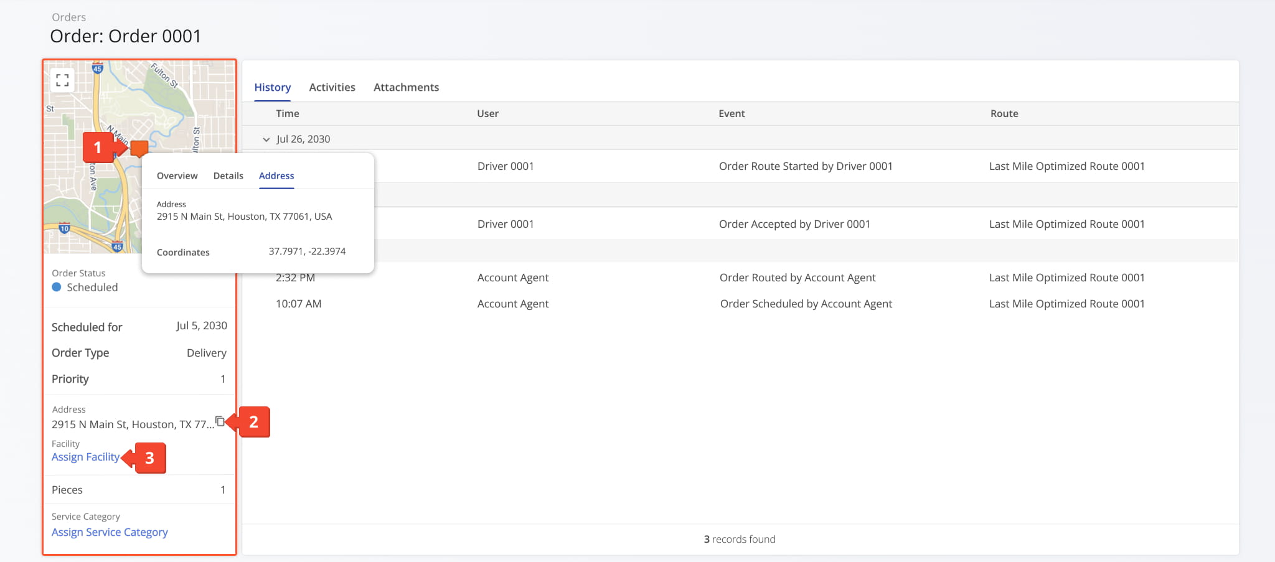Select the Address tab in the popup

click(x=276, y=176)
